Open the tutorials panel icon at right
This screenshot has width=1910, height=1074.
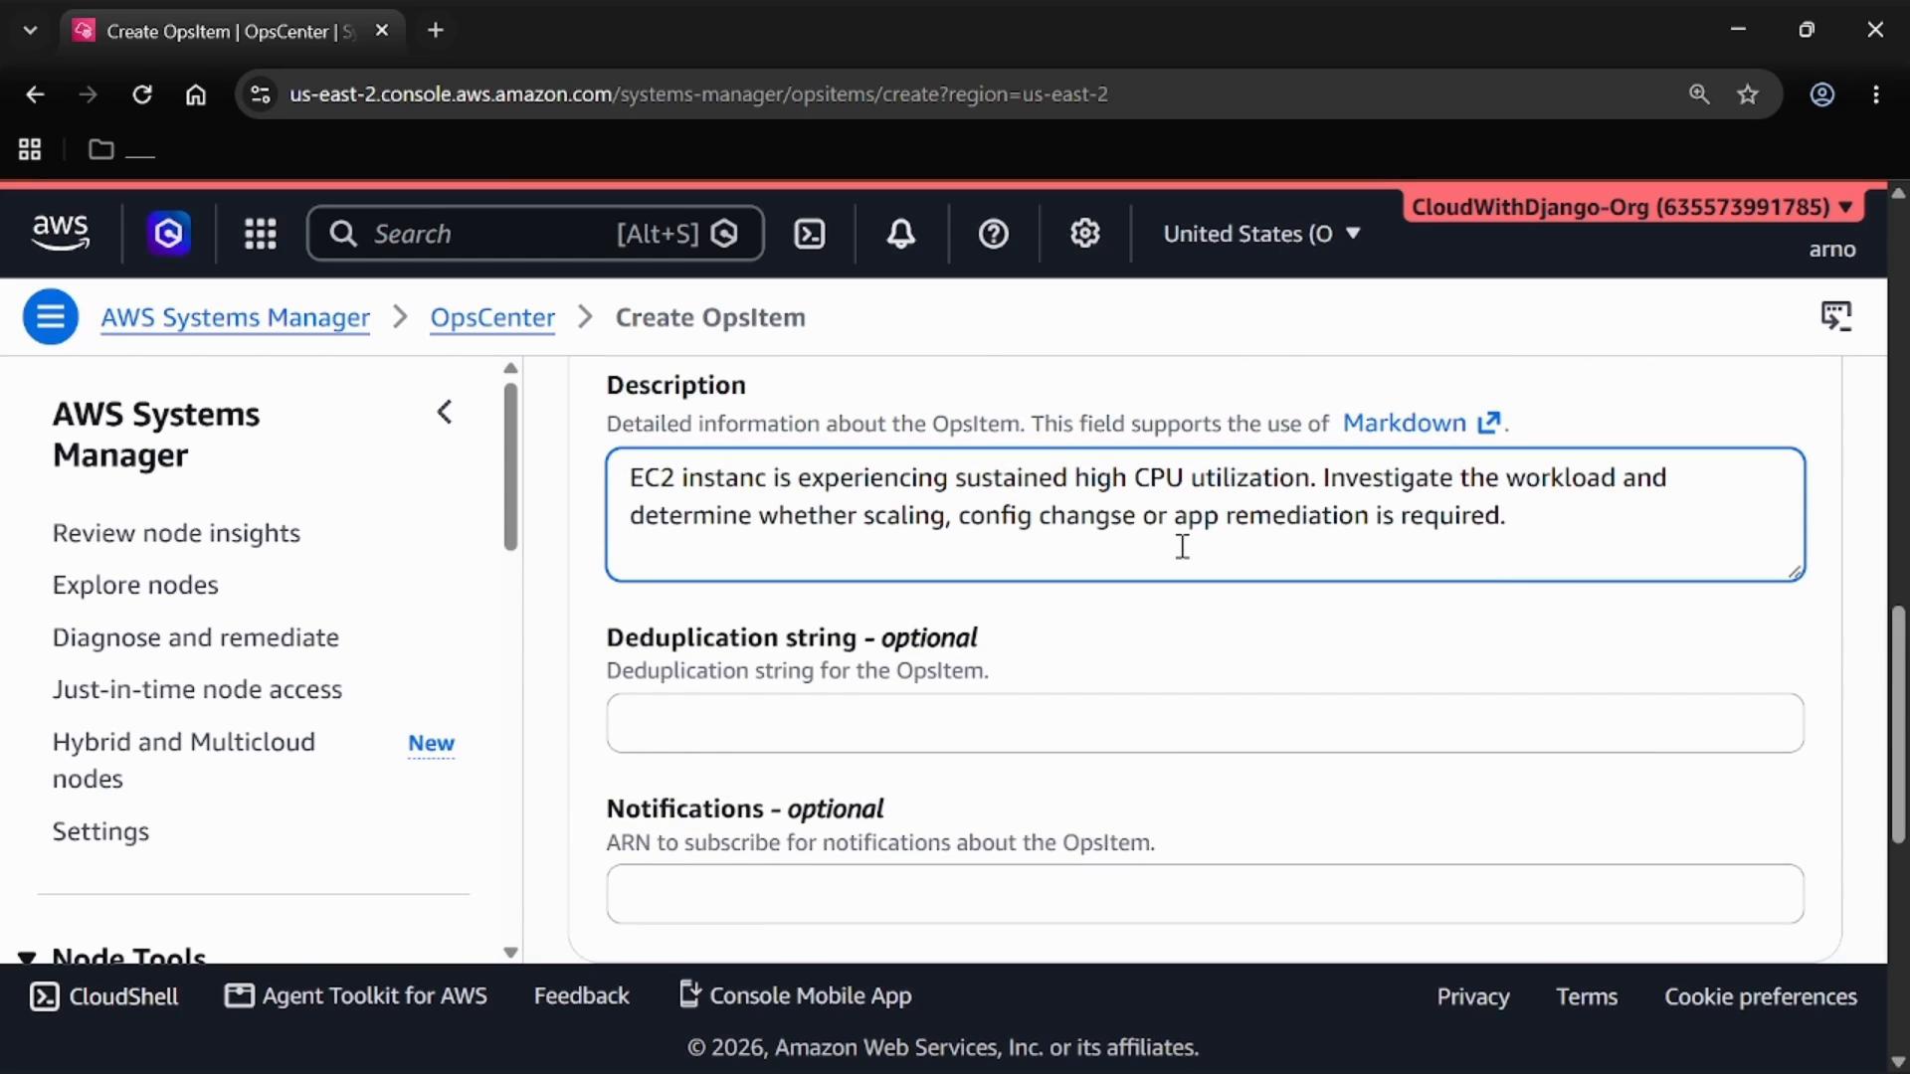point(1836,317)
